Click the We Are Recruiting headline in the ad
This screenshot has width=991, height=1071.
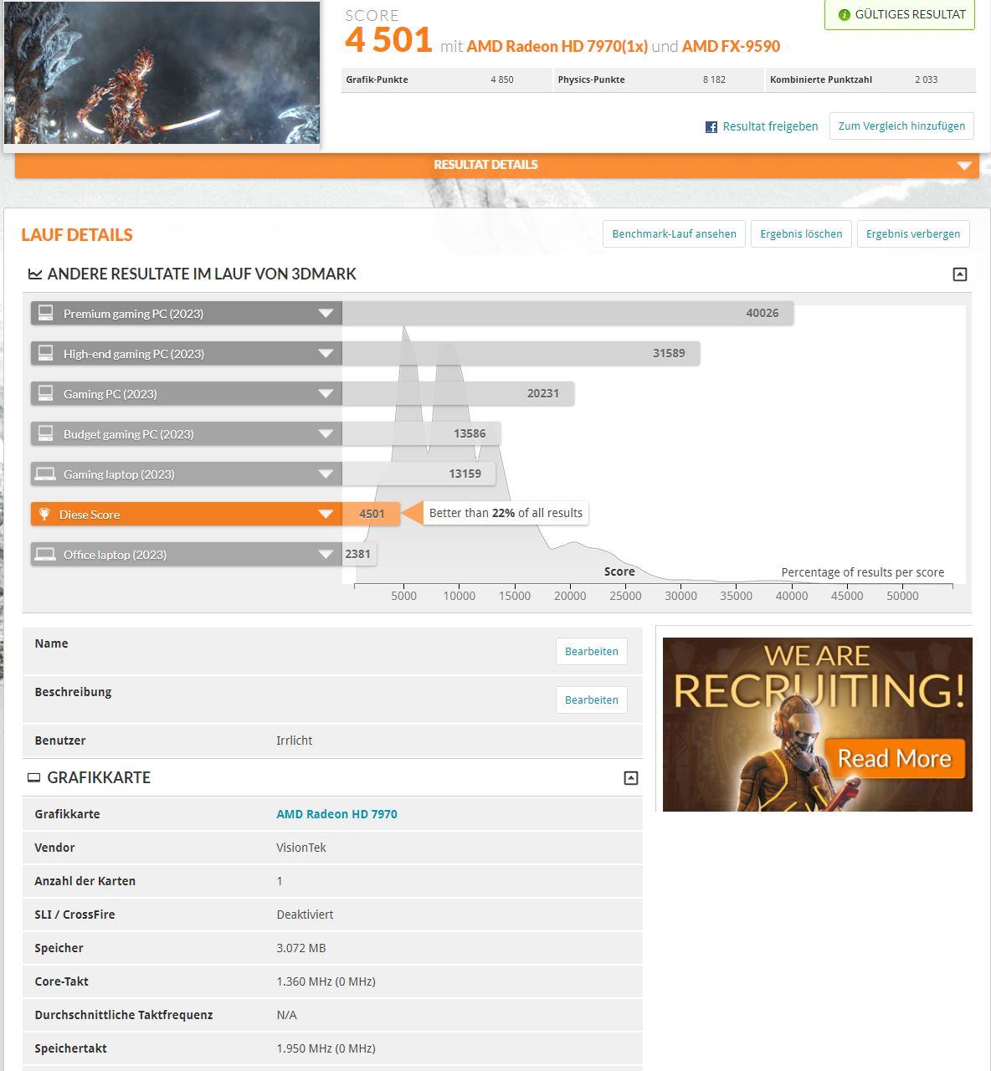[x=819, y=676]
